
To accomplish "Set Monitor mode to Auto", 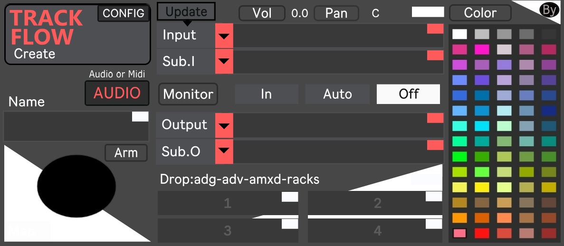I will [337, 94].
